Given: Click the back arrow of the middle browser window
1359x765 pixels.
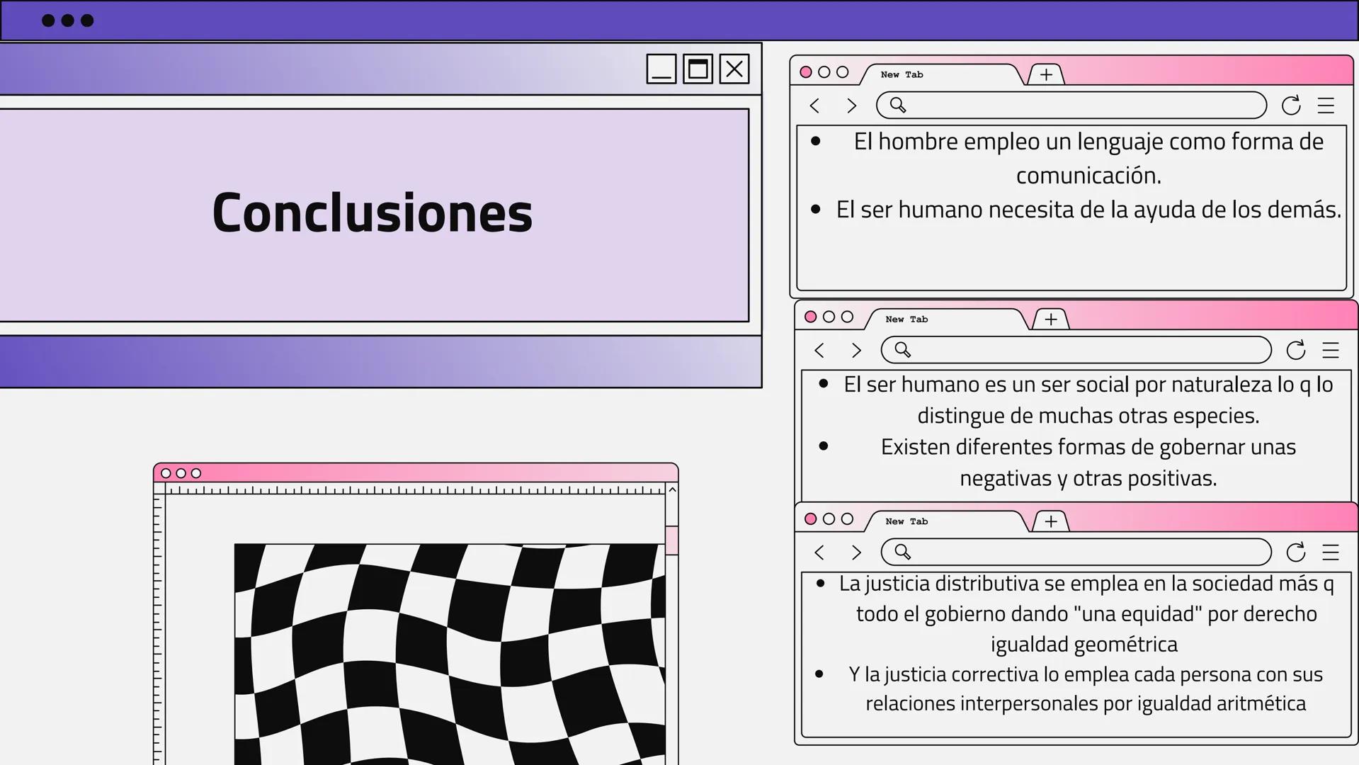Looking at the screenshot, I should tap(819, 350).
